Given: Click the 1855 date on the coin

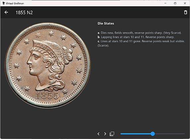Looking at the screenshot, I should 47,95.
